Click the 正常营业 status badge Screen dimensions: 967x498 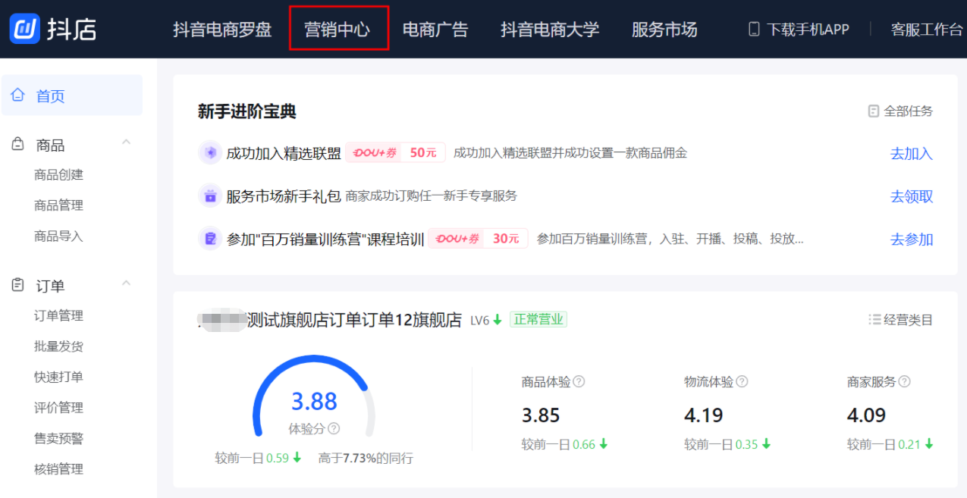538,319
